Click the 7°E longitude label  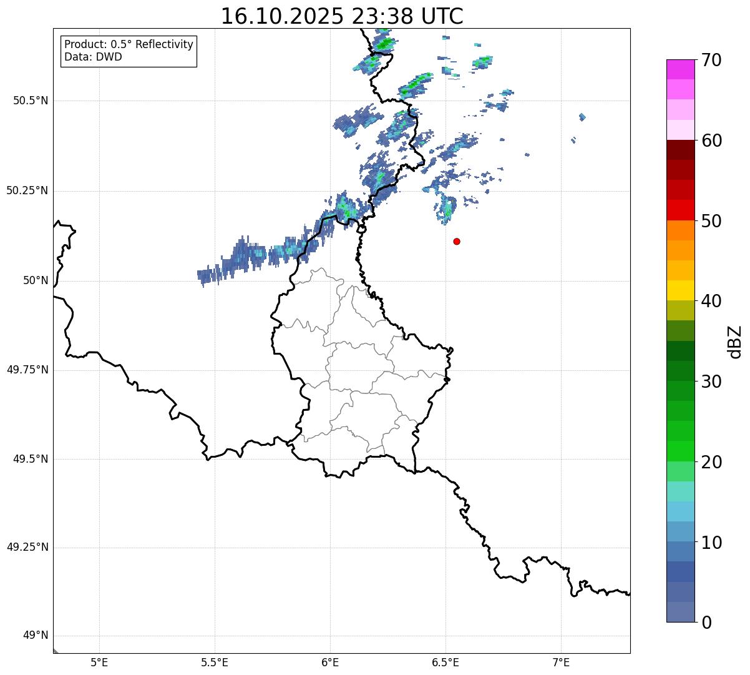pyautogui.click(x=561, y=662)
